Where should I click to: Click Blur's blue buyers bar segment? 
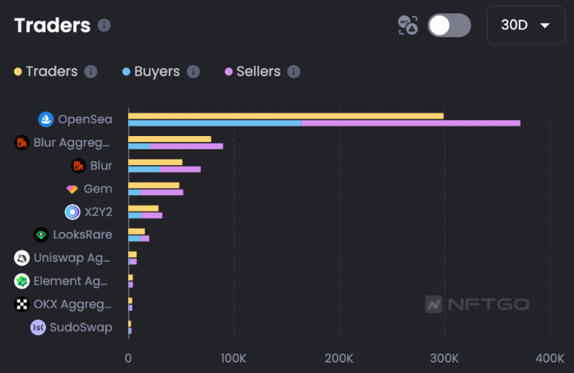tap(144, 170)
